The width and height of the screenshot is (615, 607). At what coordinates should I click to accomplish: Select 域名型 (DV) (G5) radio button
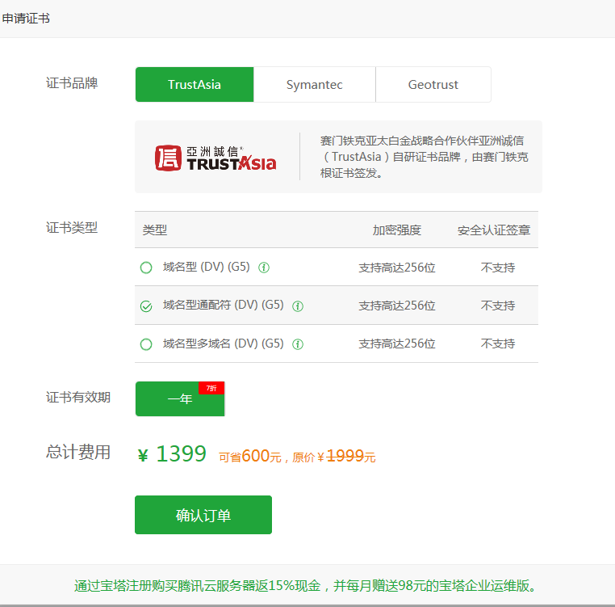[x=146, y=268]
